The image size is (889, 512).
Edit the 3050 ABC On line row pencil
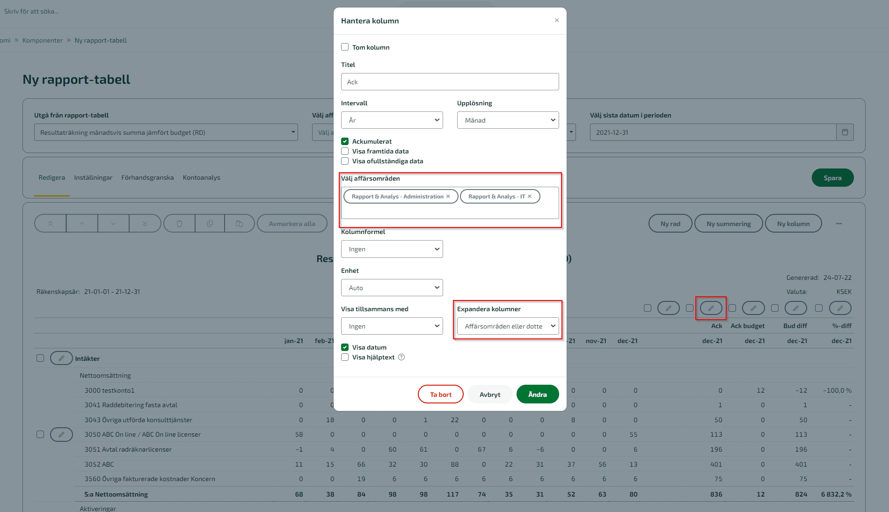(61, 434)
